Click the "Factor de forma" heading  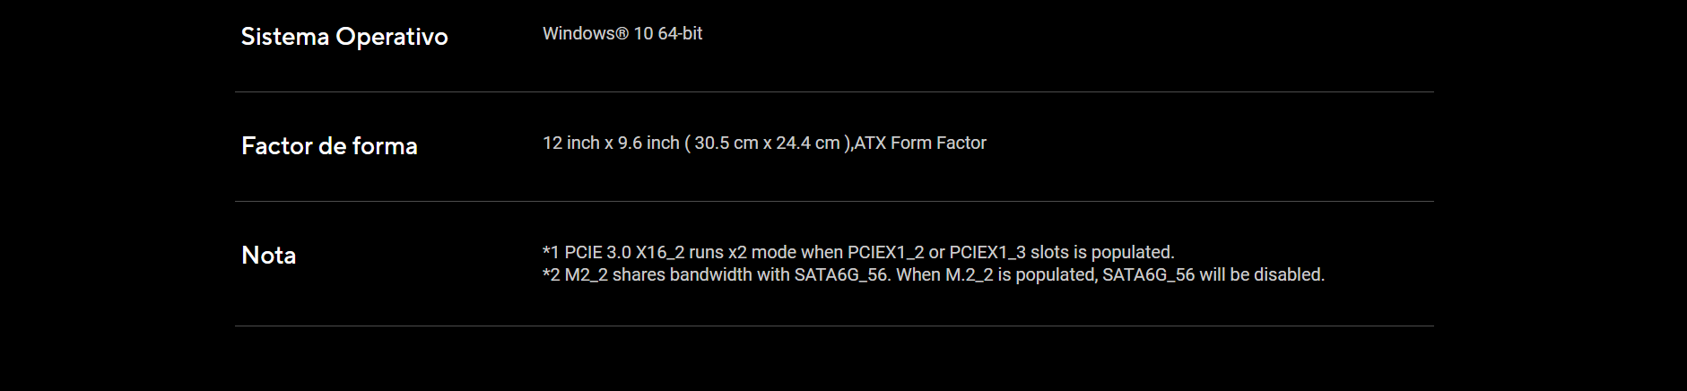tap(329, 145)
